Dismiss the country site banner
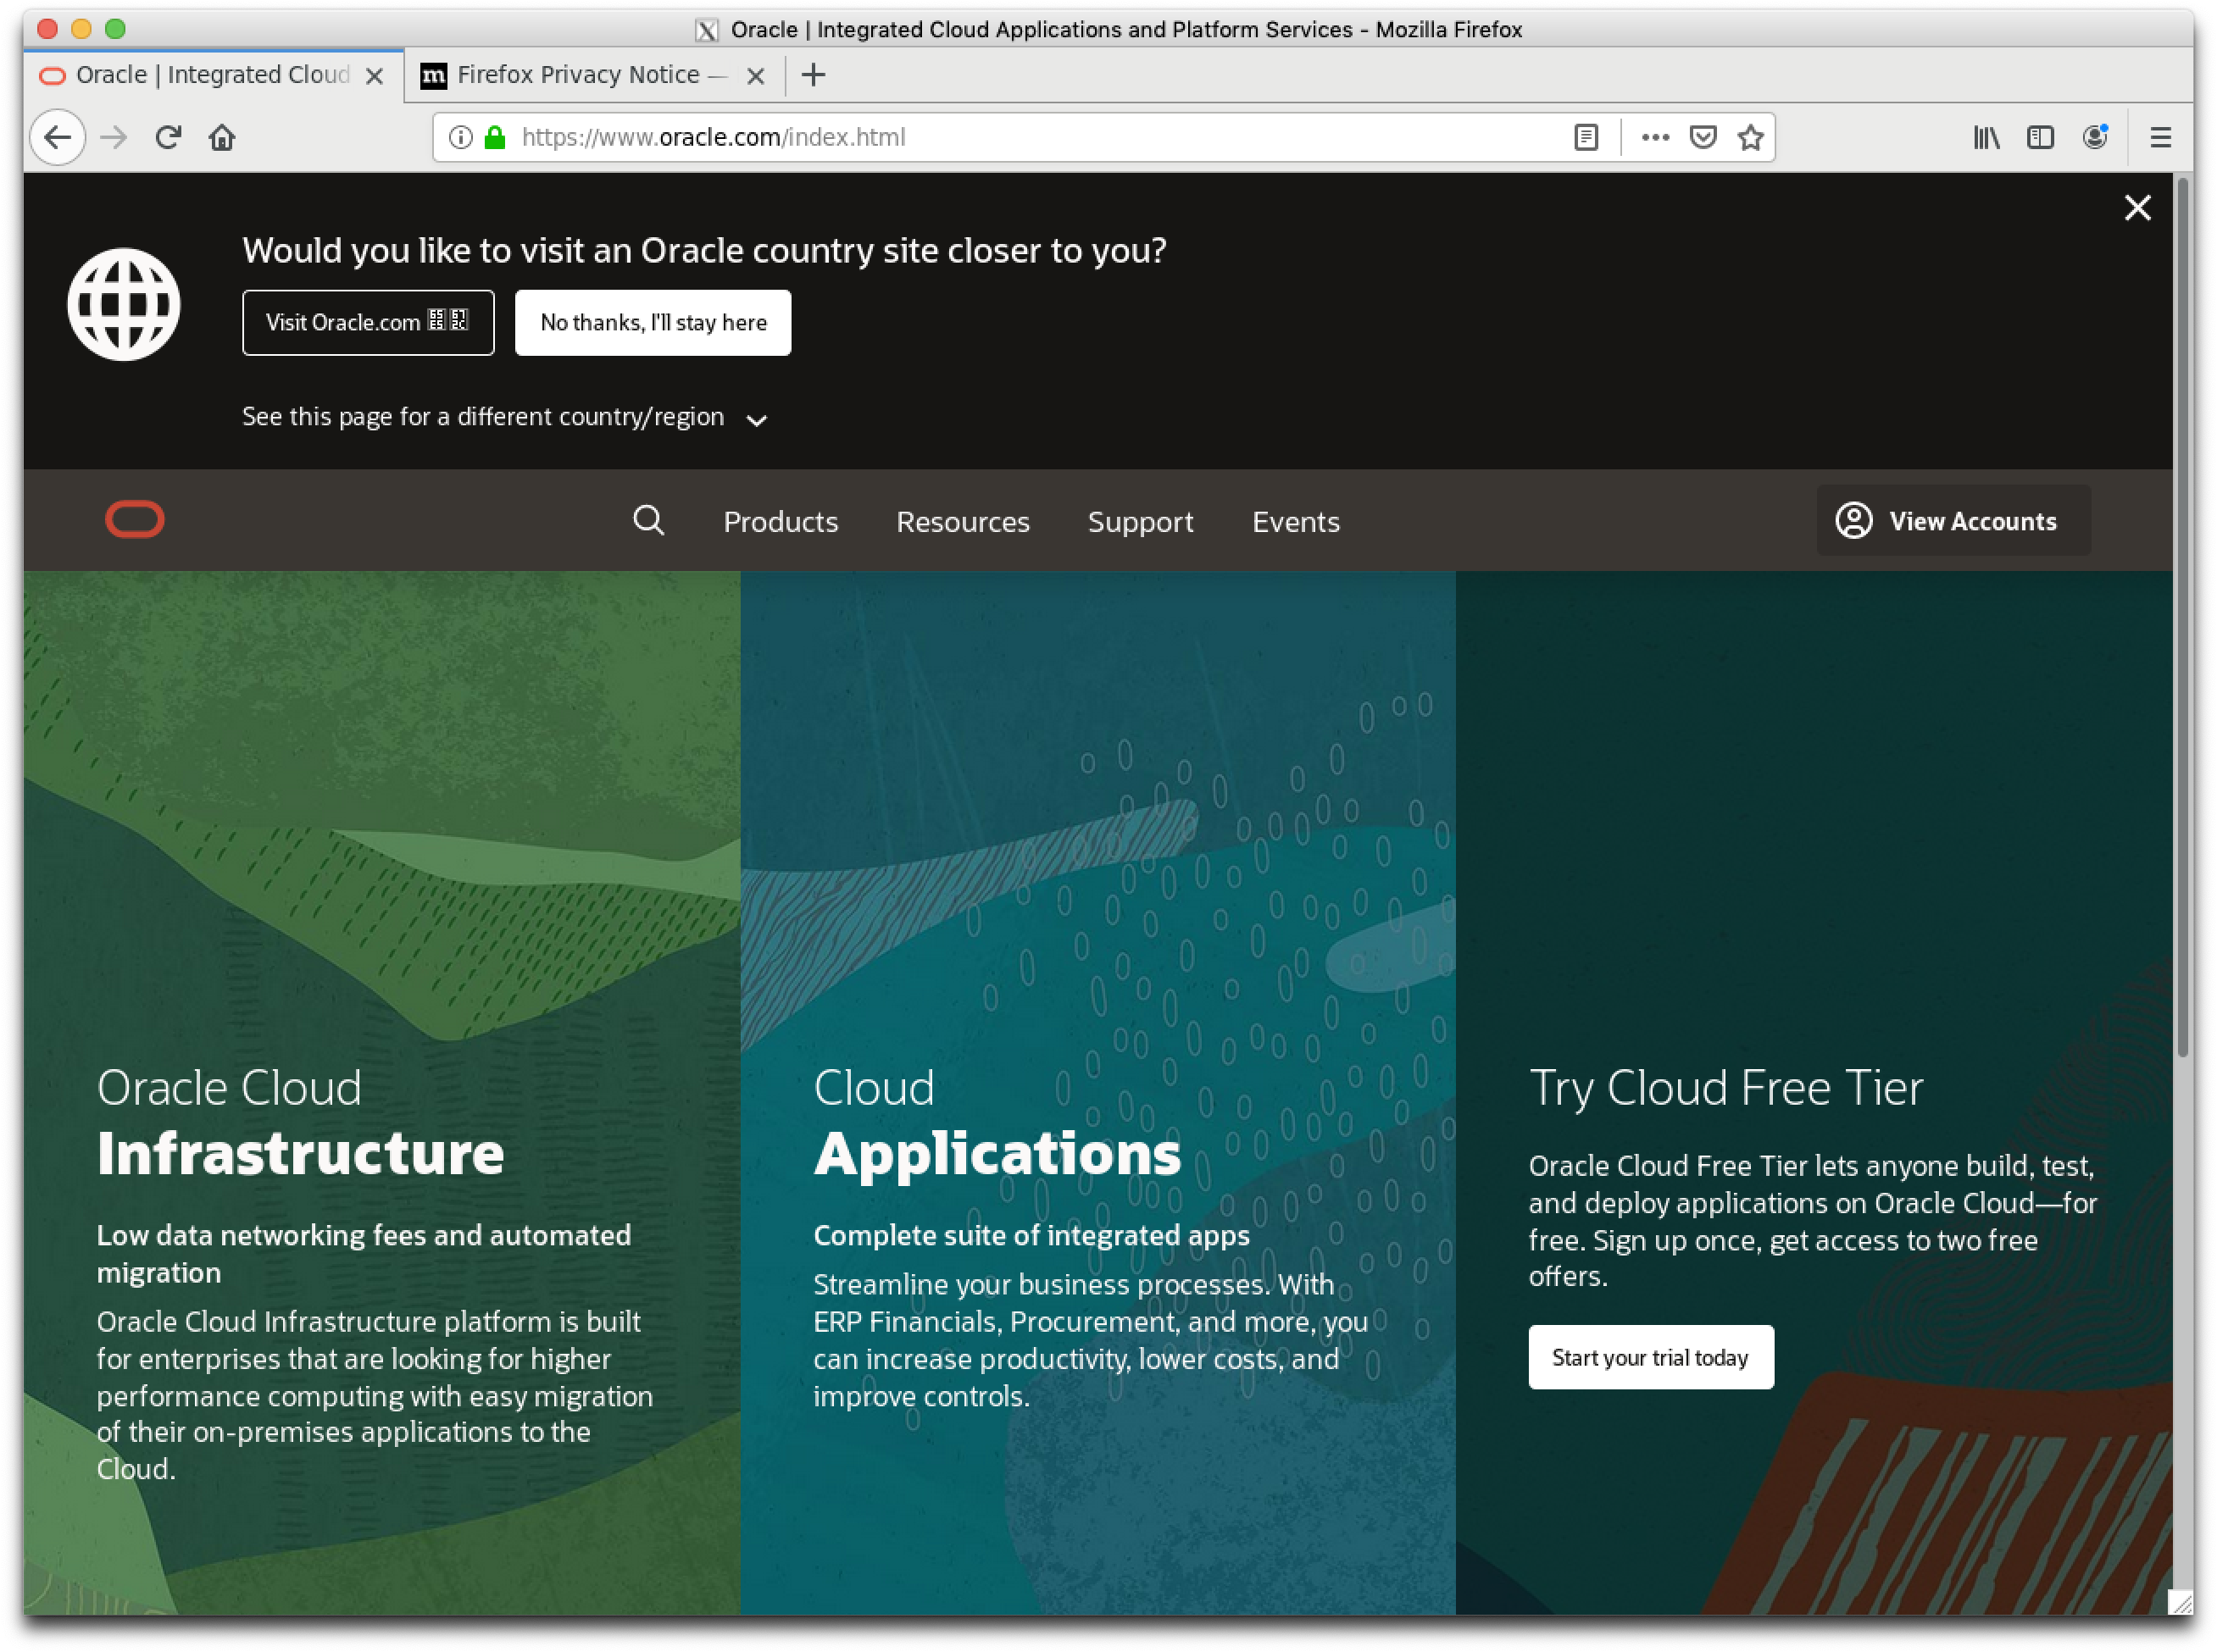2217x1652 pixels. coord(2137,208)
